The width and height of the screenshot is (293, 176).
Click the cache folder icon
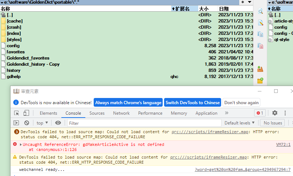[x=3, y=21]
